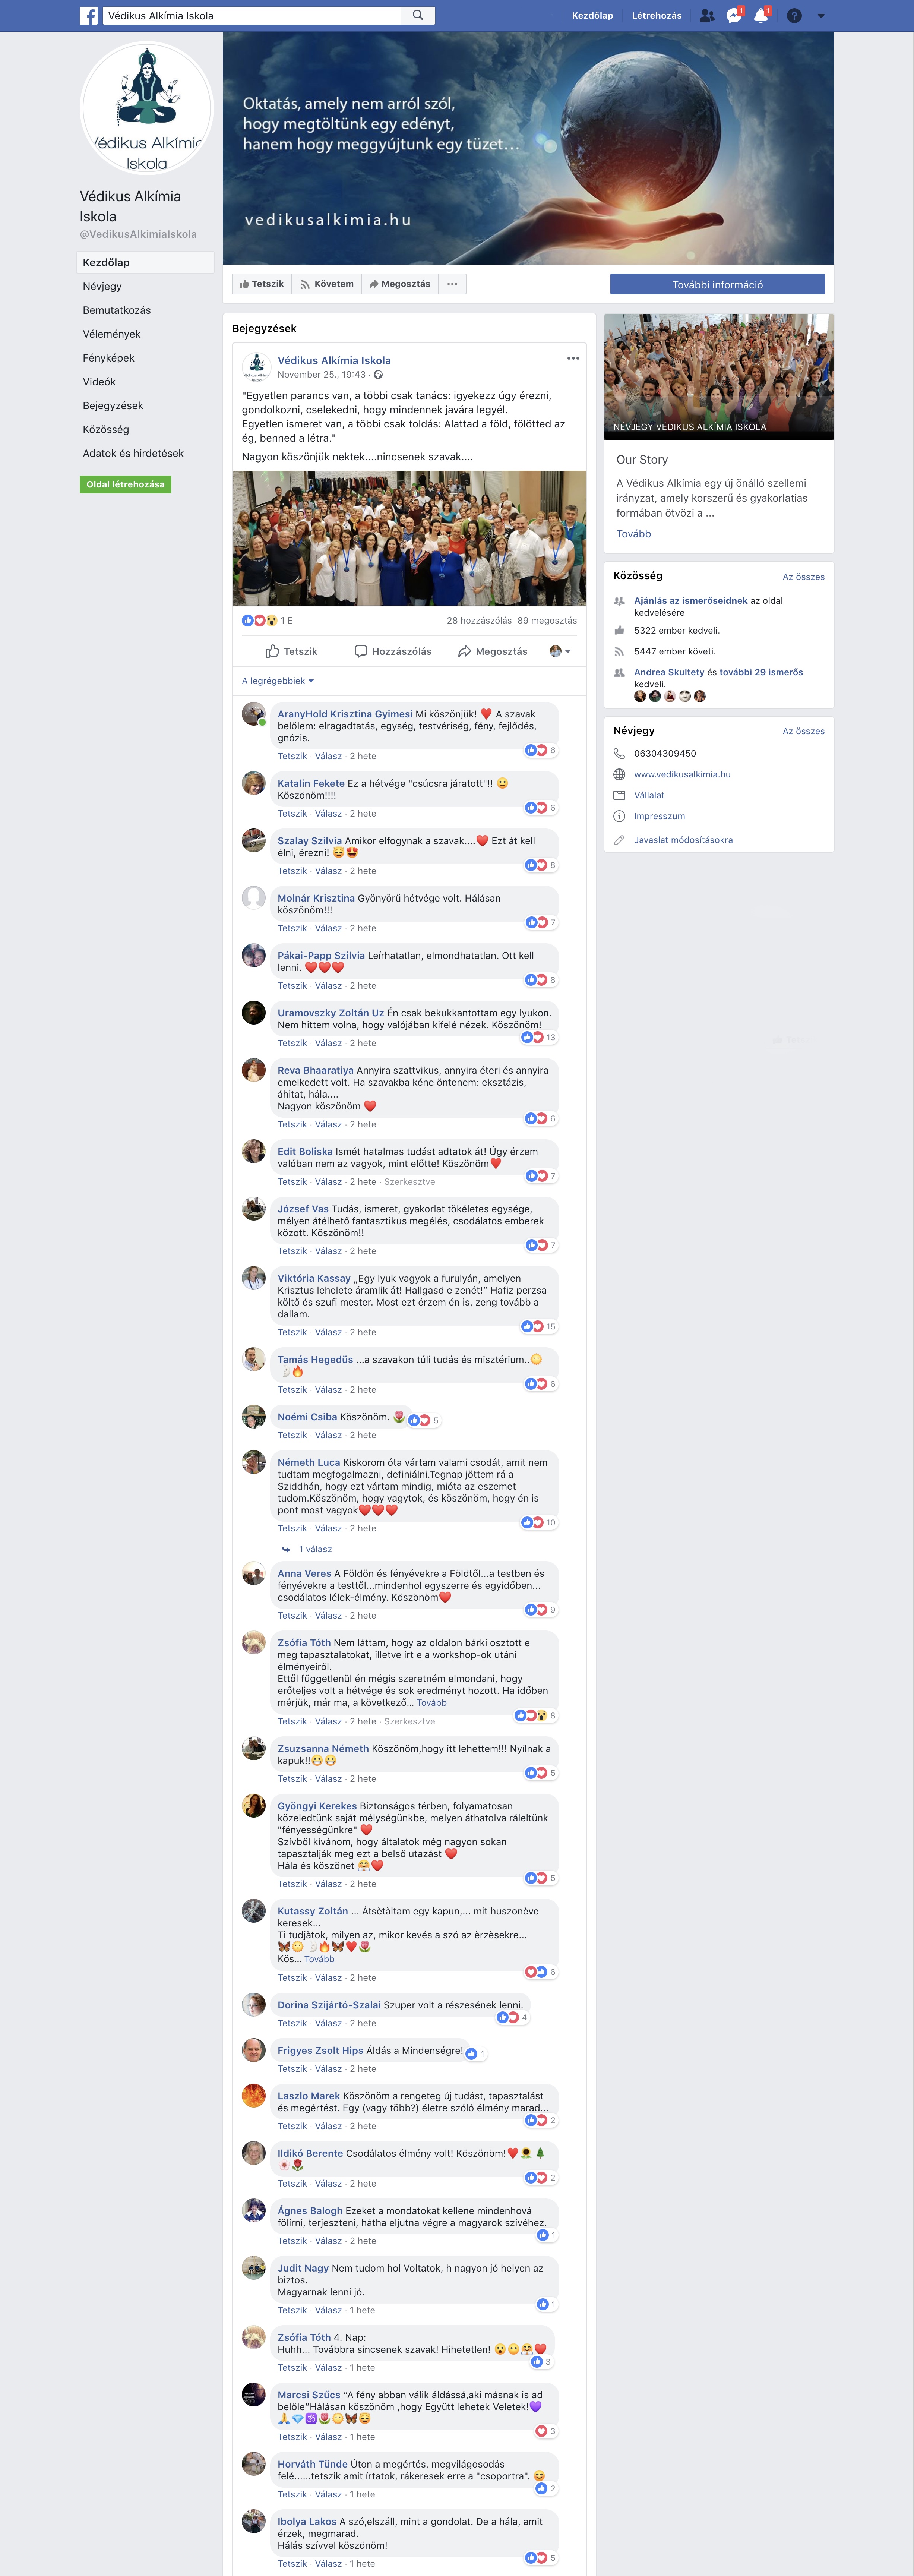914x2576 pixels.
Task: Toggle Követem follow on the page
Action: pyautogui.click(x=327, y=284)
